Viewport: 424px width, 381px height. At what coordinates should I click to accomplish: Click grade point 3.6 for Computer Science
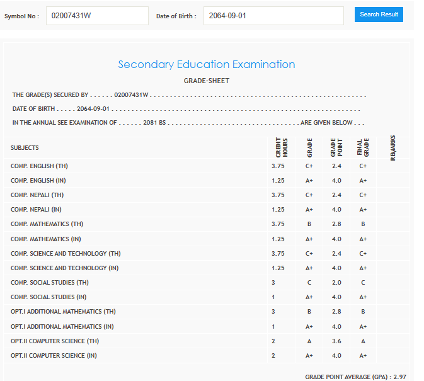click(x=336, y=341)
